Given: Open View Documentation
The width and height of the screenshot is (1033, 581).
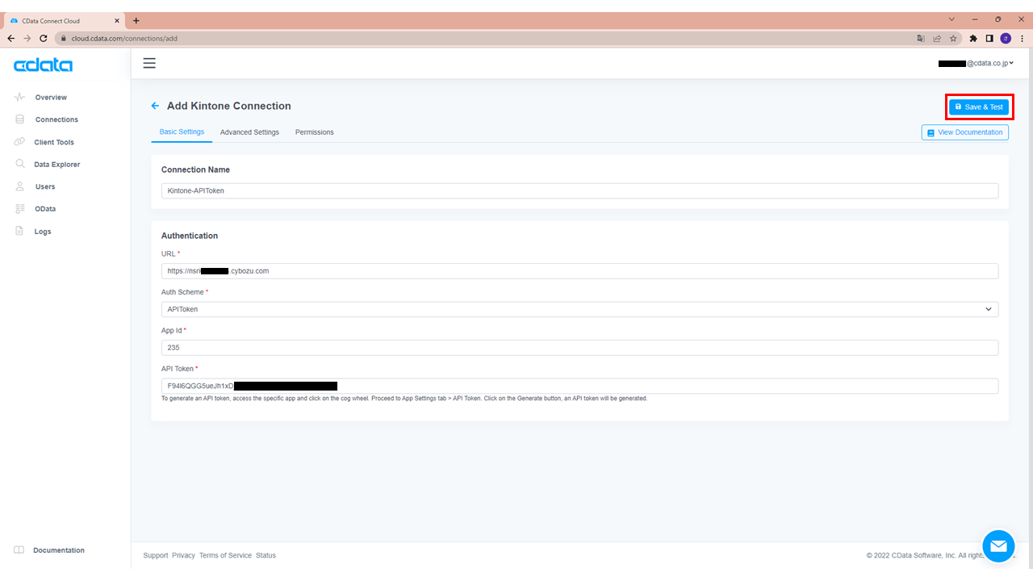Looking at the screenshot, I should pos(965,132).
